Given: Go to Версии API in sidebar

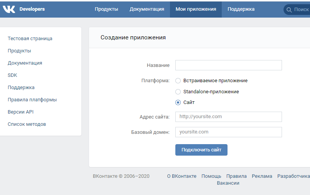Looking at the screenshot, I should point(21,112).
